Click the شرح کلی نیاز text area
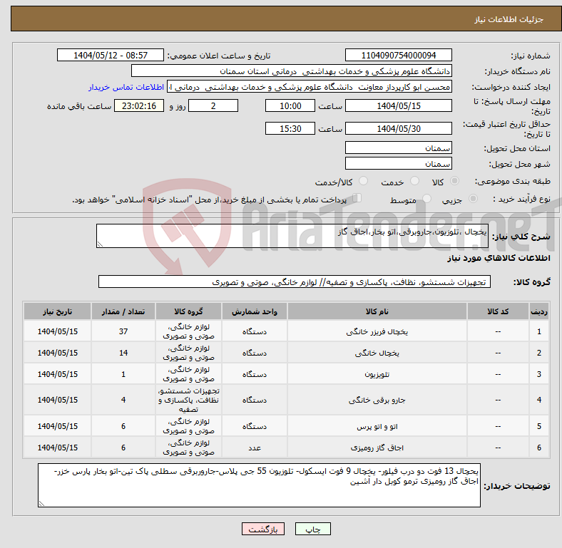This screenshot has width=562, height=548. tap(292, 236)
